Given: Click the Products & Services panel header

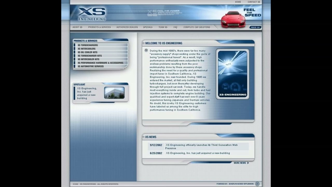Looking at the screenshot, I should (85, 41).
